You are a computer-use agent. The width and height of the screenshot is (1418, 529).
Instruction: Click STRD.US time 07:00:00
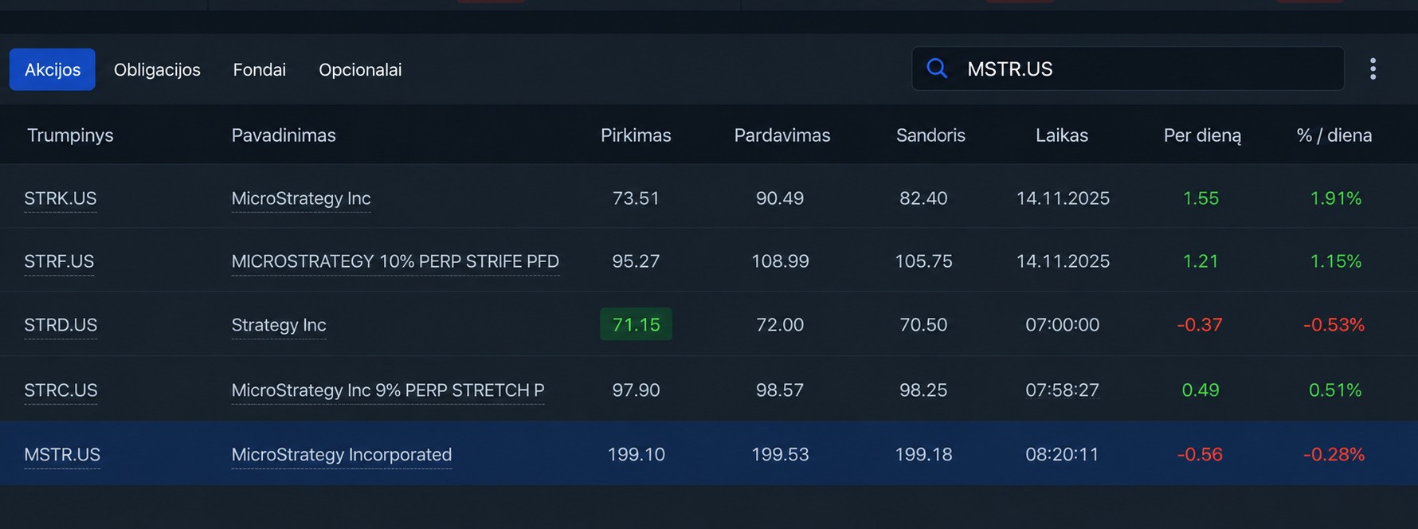pos(1062,325)
